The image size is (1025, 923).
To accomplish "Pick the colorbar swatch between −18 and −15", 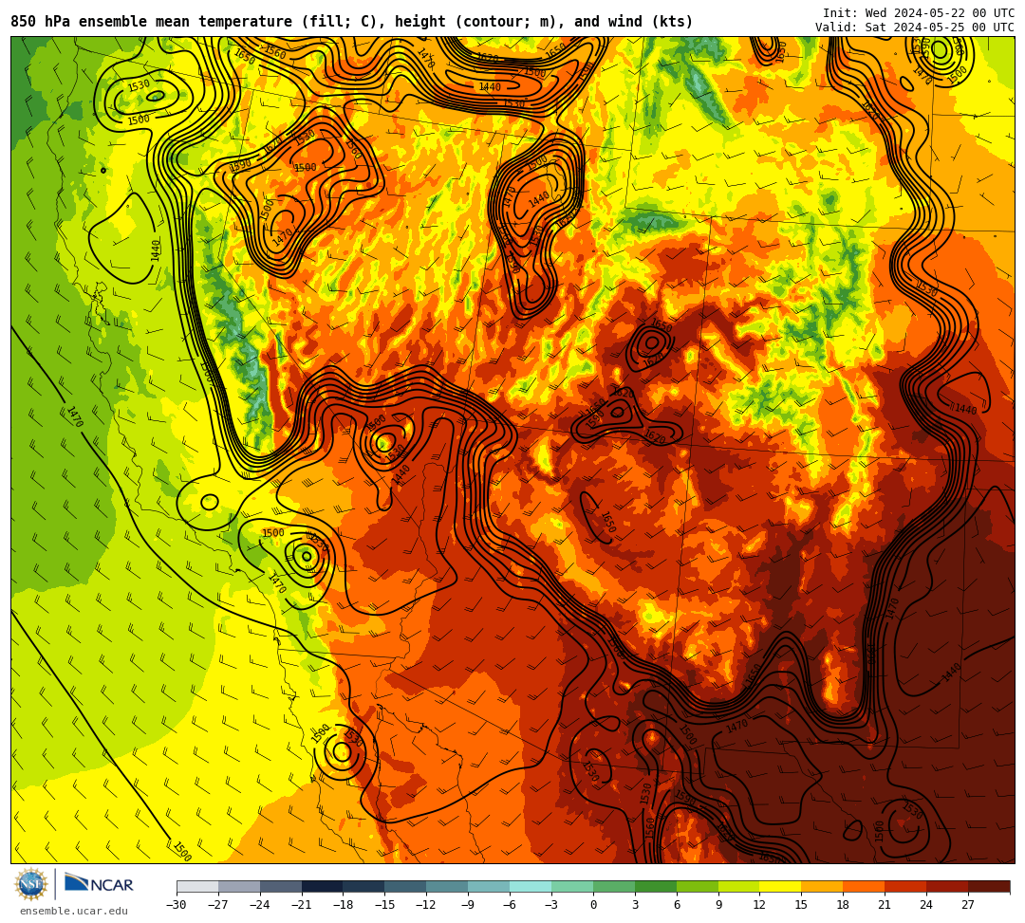I will tap(364, 886).
